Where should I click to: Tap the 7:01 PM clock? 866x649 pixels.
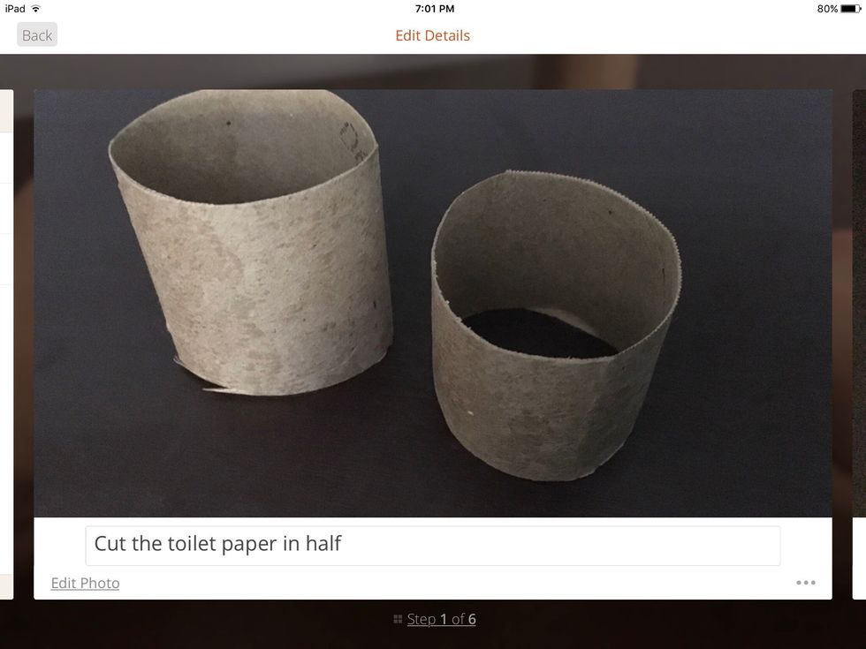(435, 9)
